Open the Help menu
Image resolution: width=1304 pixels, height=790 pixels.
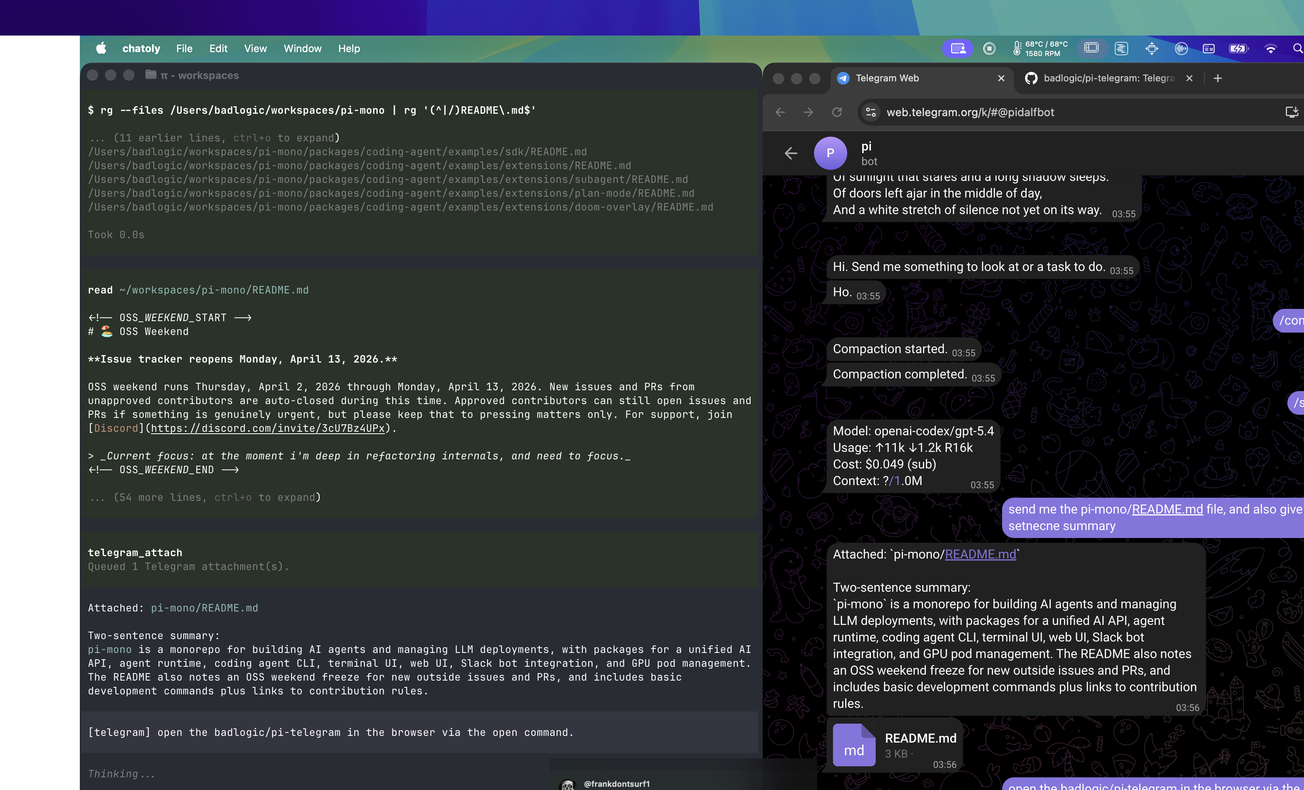pyautogui.click(x=349, y=49)
